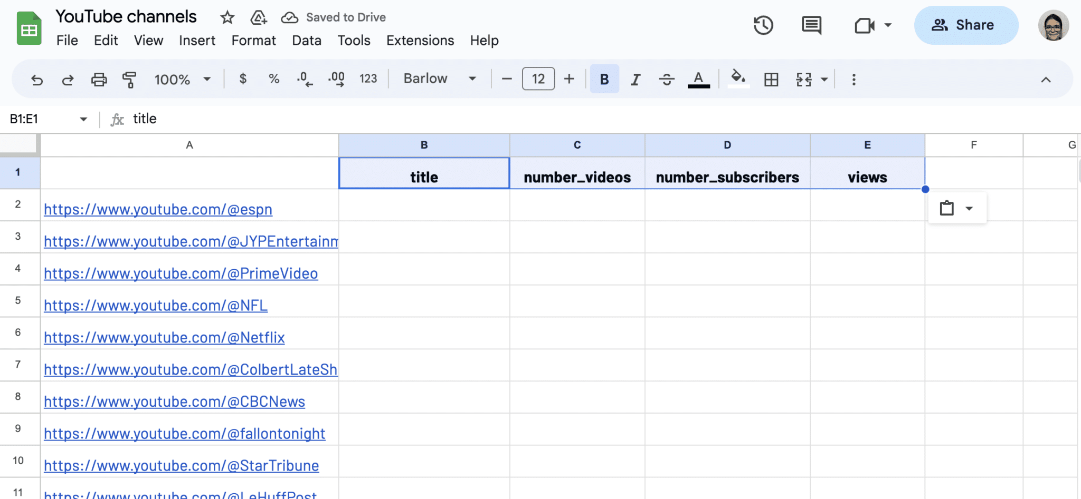This screenshot has width=1081, height=499.
Task: Format selection as currency
Action: pos(243,79)
